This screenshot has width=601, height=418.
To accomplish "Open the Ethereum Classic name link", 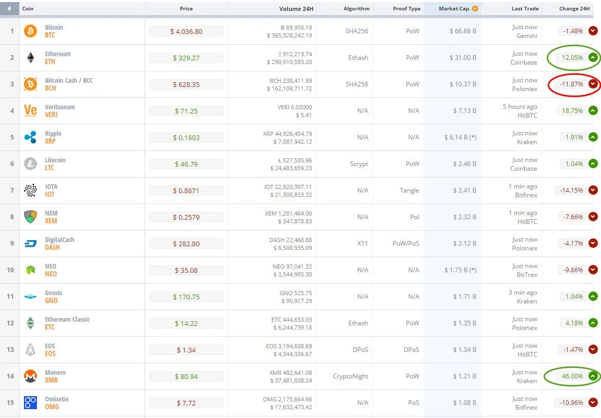I will [x=68, y=319].
